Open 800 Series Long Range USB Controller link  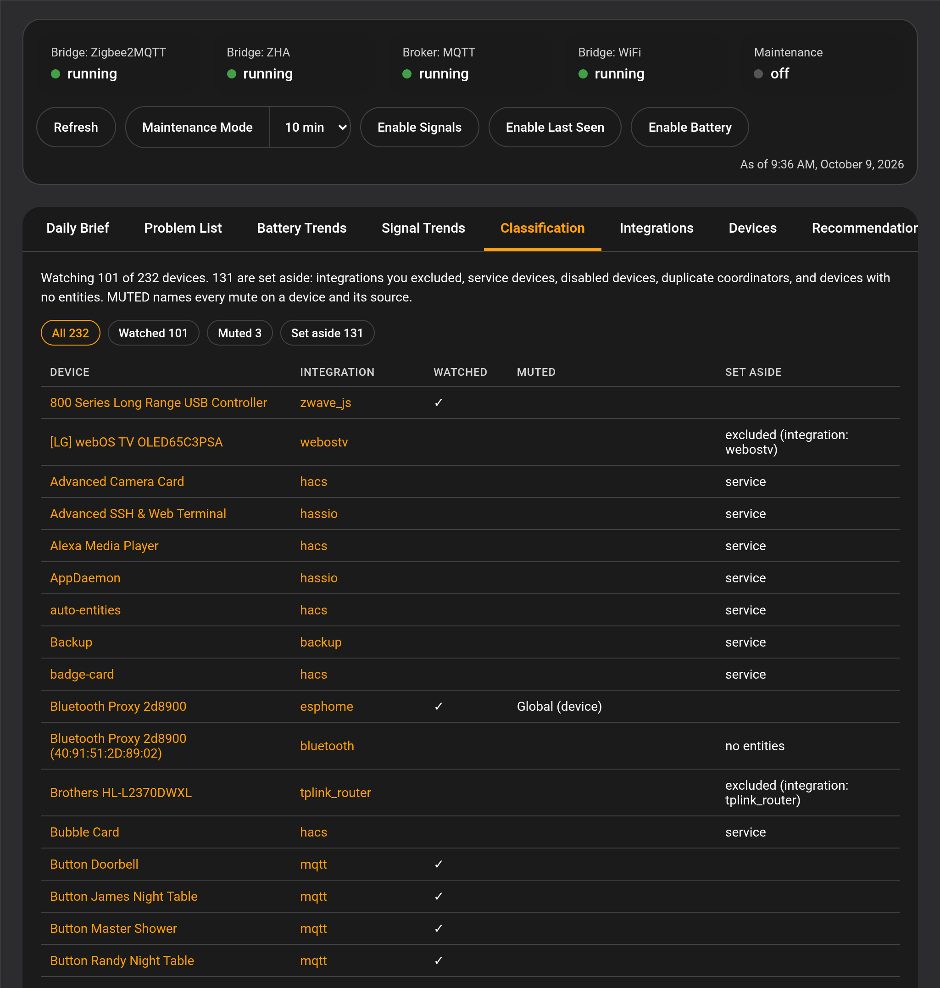tap(158, 402)
